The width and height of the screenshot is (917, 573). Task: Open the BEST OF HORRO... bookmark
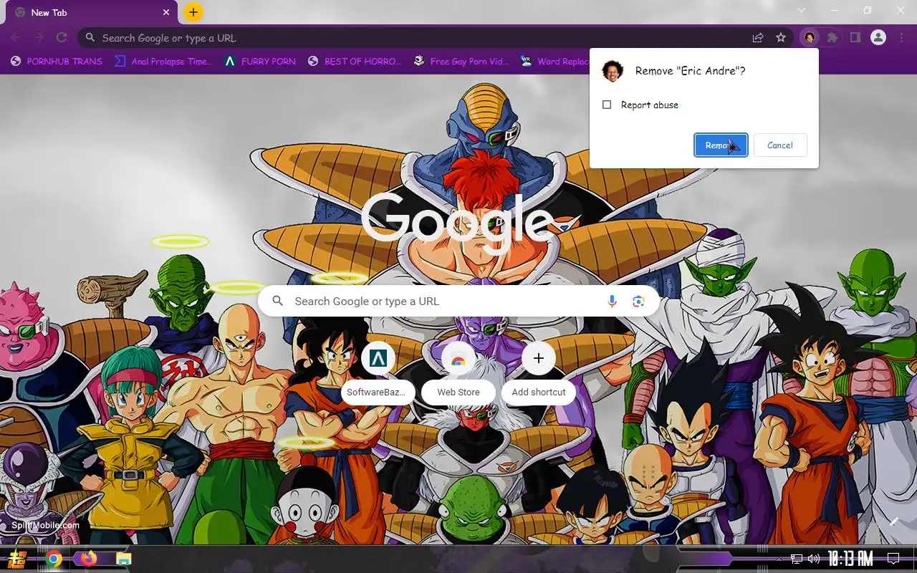[x=355, y=62]
